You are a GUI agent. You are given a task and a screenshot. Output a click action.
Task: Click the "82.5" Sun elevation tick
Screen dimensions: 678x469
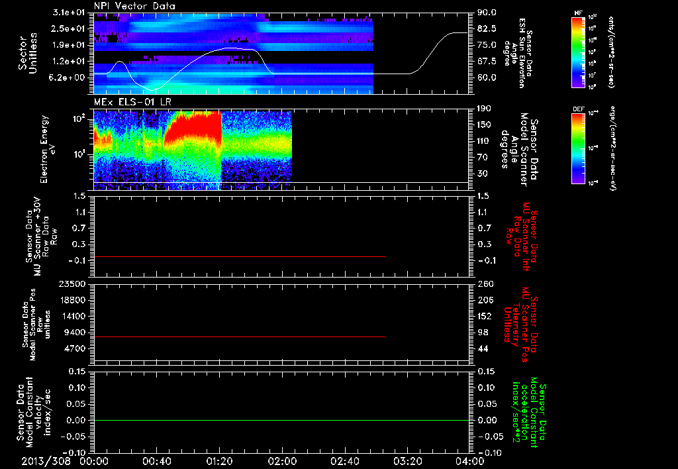487,28
